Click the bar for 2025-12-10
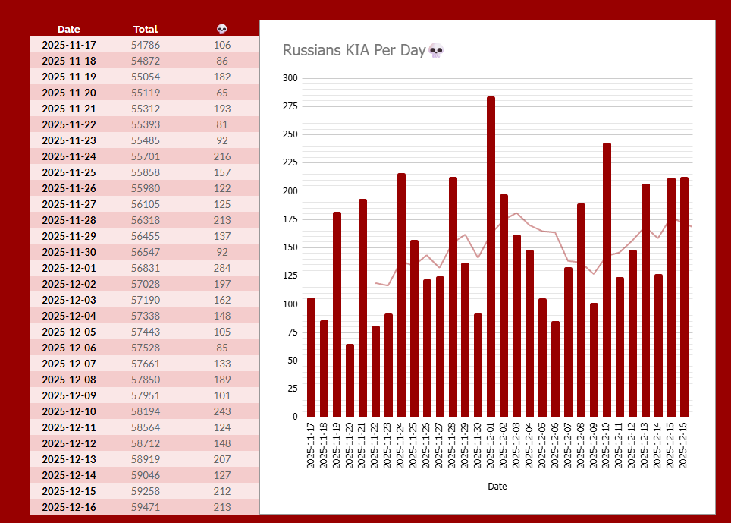731x523 pixels. click(x=607, y=279)
